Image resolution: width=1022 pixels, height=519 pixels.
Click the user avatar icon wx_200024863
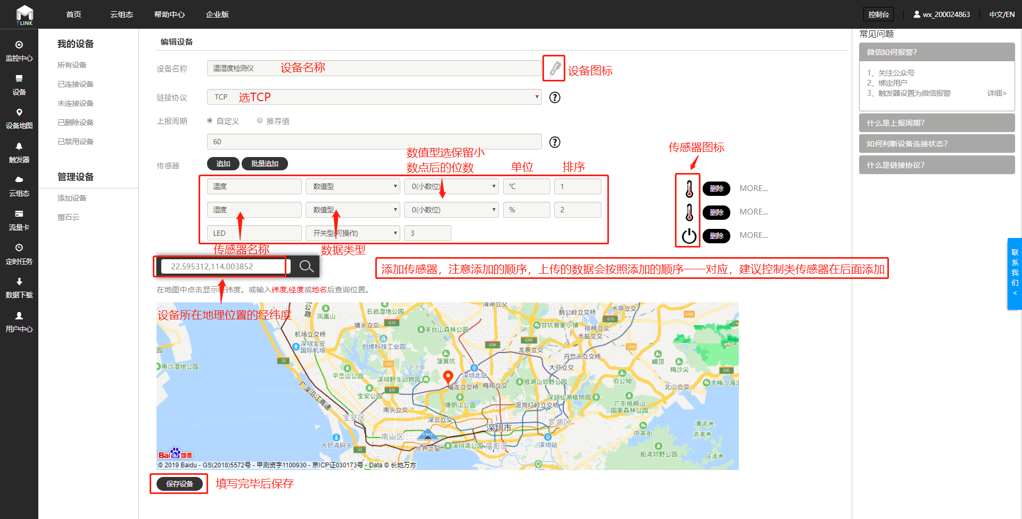point(917,14)
